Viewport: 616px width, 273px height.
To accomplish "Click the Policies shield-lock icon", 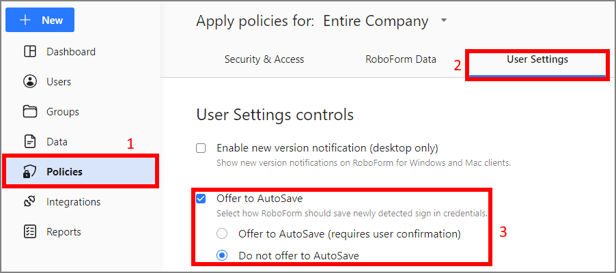I will [x=29, y=172].
